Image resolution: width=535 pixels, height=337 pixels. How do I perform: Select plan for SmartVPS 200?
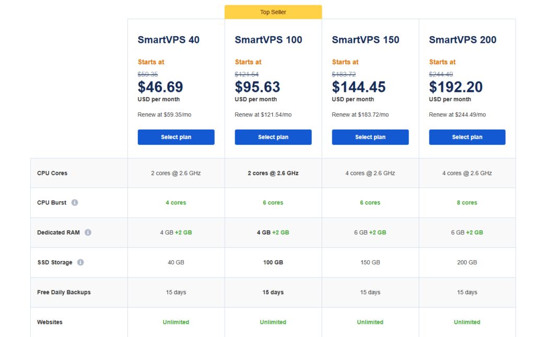tap(467, 137)
